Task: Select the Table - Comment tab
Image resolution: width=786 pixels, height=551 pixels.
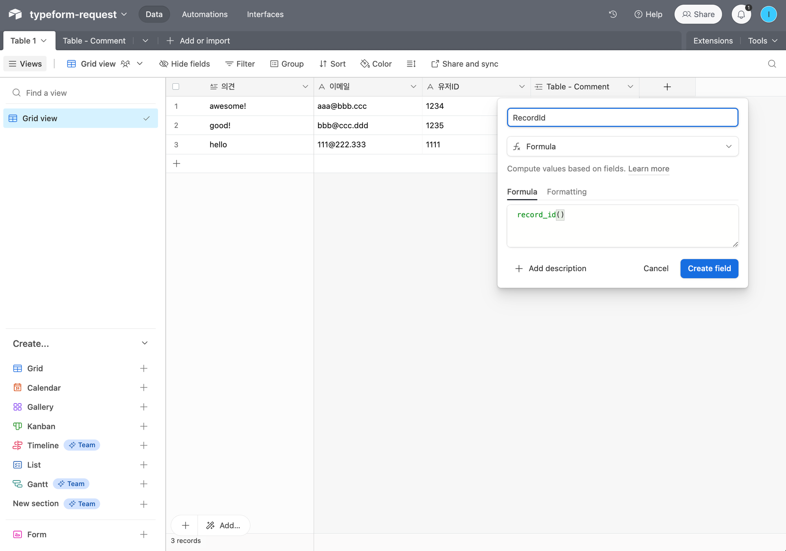Action: (x=94, y=41)
